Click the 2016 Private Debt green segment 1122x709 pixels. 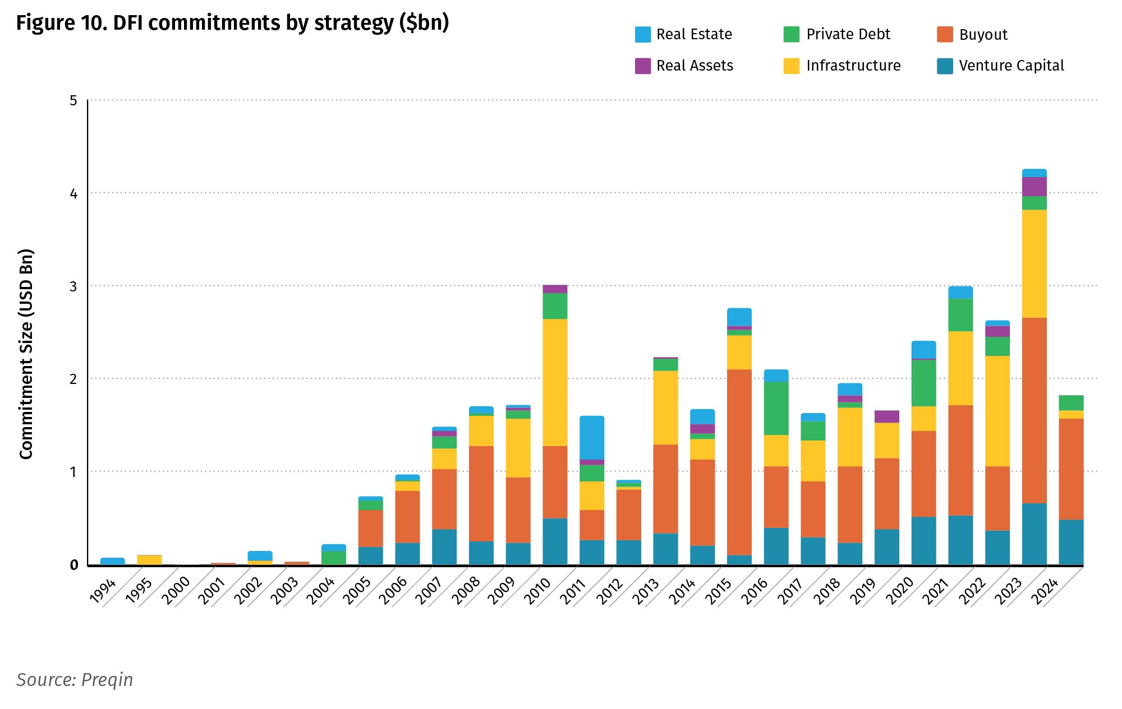pyautogui.click(x=776, y=408)
